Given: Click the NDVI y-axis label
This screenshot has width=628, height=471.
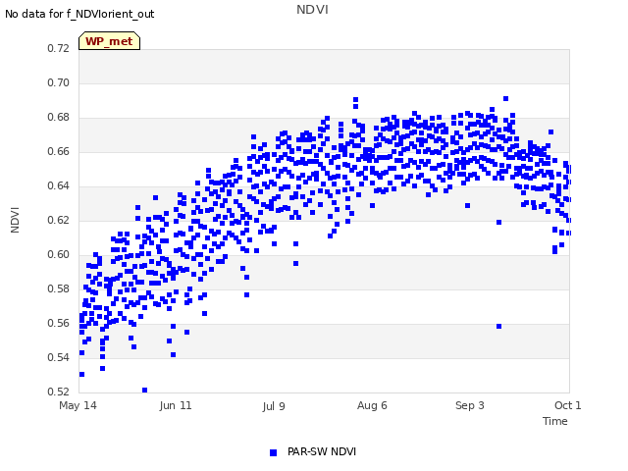Looking at the screenshot, I should coord(15,220).
